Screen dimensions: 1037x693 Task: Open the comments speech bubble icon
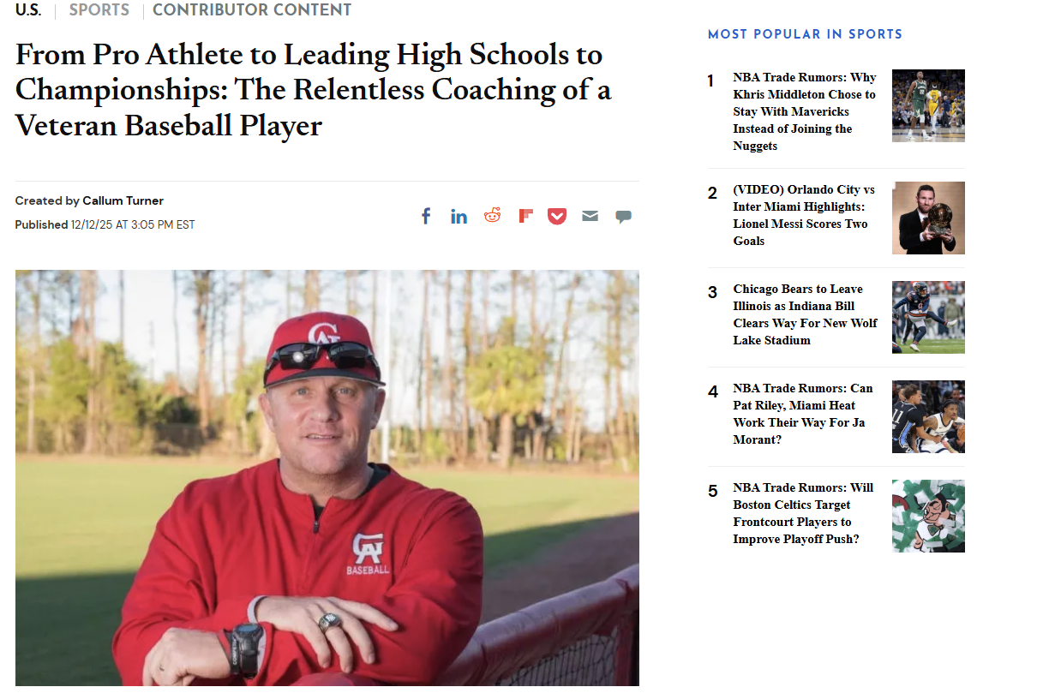[623, 217]
